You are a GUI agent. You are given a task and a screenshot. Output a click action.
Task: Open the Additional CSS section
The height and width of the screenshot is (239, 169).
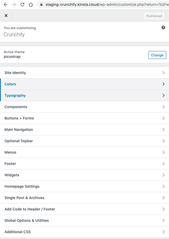(x=84, y=232)
